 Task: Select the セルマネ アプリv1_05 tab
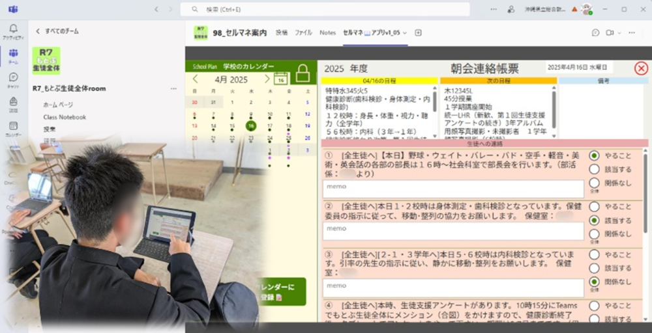[x=372, y=33]
